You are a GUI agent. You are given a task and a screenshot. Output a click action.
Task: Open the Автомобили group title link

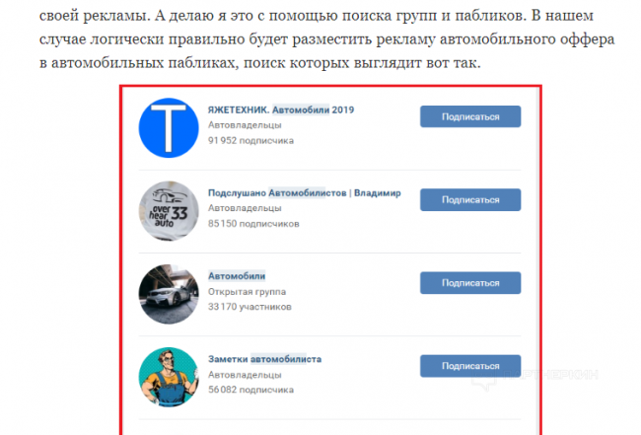point(237,276)
